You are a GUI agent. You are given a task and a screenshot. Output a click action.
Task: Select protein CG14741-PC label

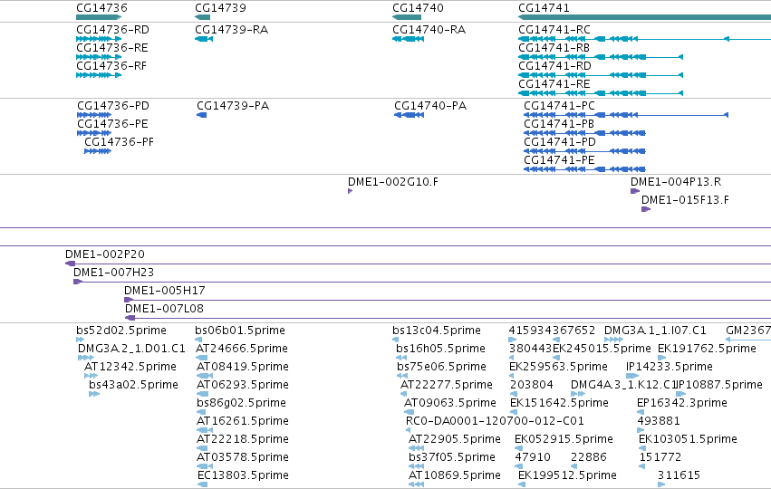tap(560, 106)
